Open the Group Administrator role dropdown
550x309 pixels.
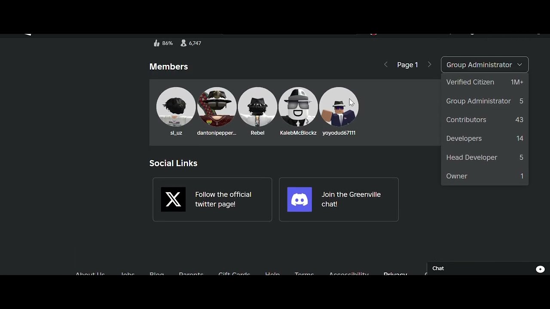tap(485, 65)
